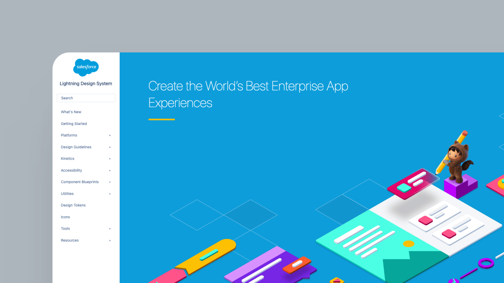This screenshot has height=283, width=504.
Task: Expand the Accessibility arrow
Action: [110, 171]
